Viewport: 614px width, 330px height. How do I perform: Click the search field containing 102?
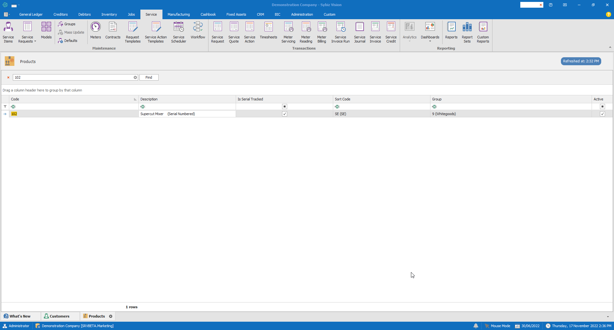(x=73, y=77)
